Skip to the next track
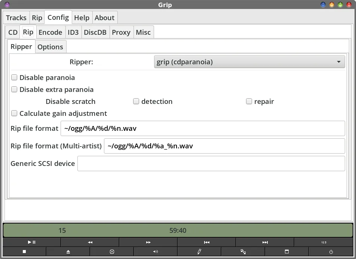The image size is (356, 259). (265, 242)
